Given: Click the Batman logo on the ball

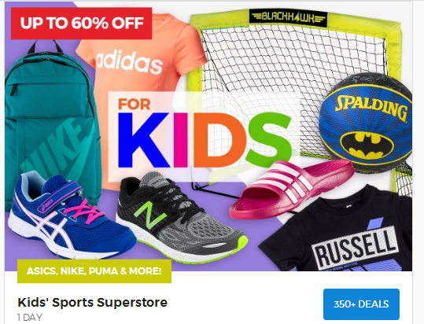Looking at the screenshot, I should tap(367, 146).
